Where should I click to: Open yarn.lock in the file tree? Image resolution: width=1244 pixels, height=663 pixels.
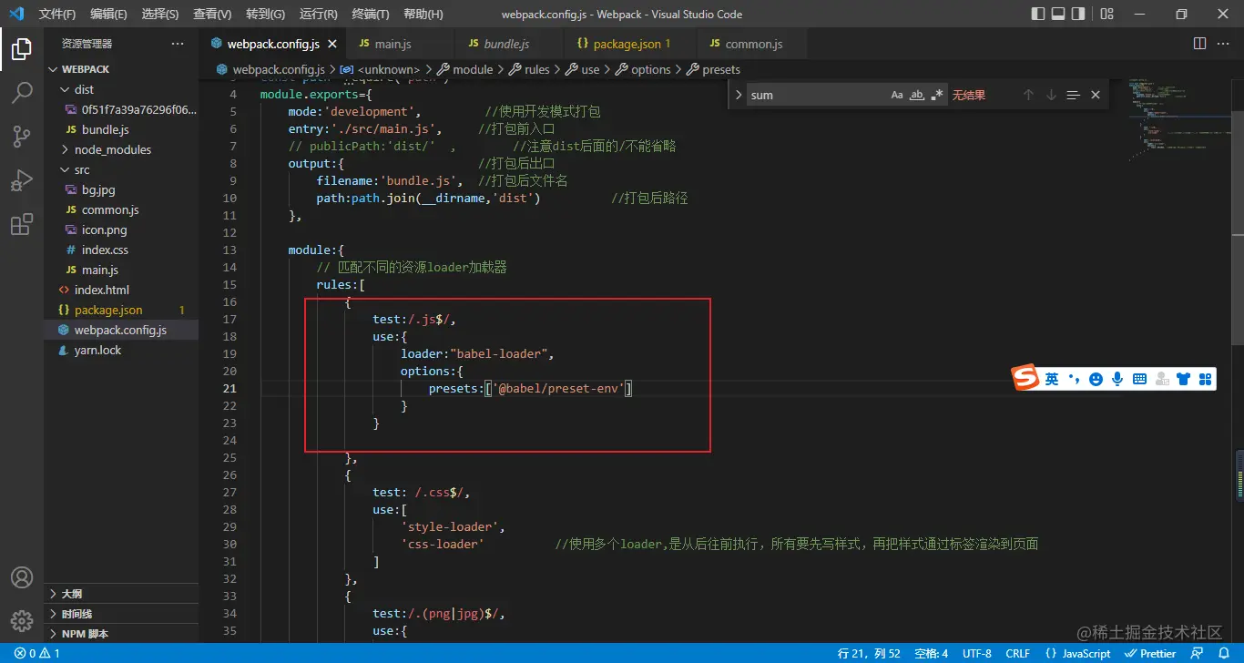click(x=121, y=350)
